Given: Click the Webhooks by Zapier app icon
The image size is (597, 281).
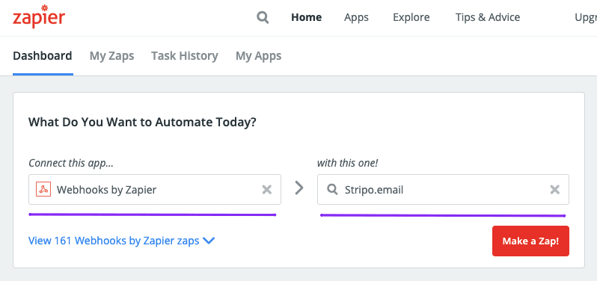Looking at the screenshot, I should tap(43, 189).
